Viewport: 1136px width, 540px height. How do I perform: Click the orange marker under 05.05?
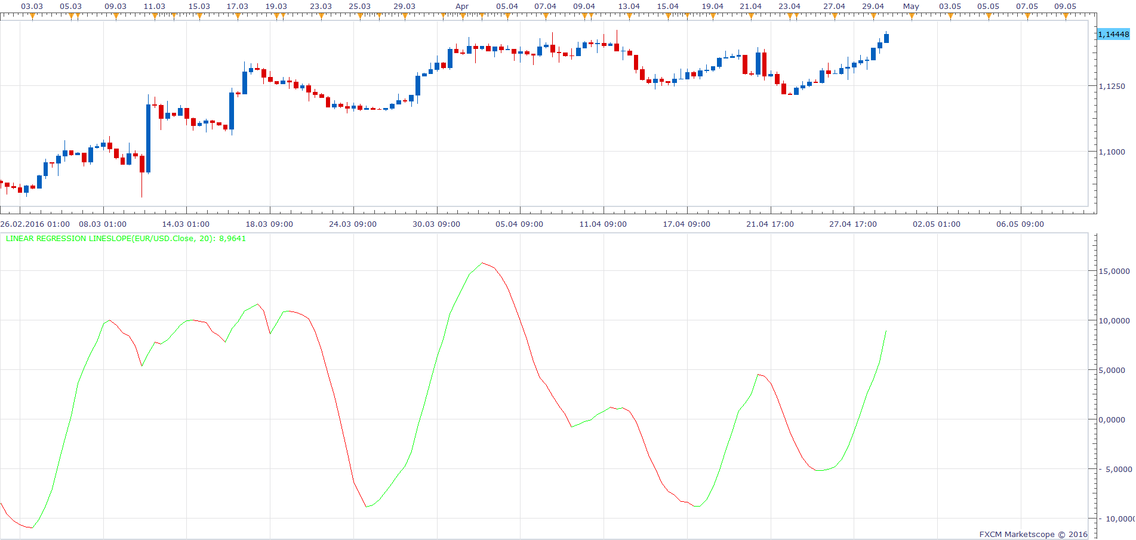click(x=989, y=16)
